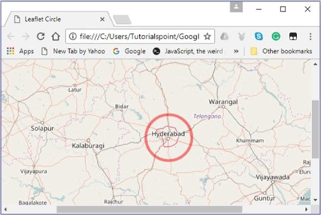Viewport: 321px width, 215px height.
Task: Open the Google Drive extension icon
Action: coord(224,36)
